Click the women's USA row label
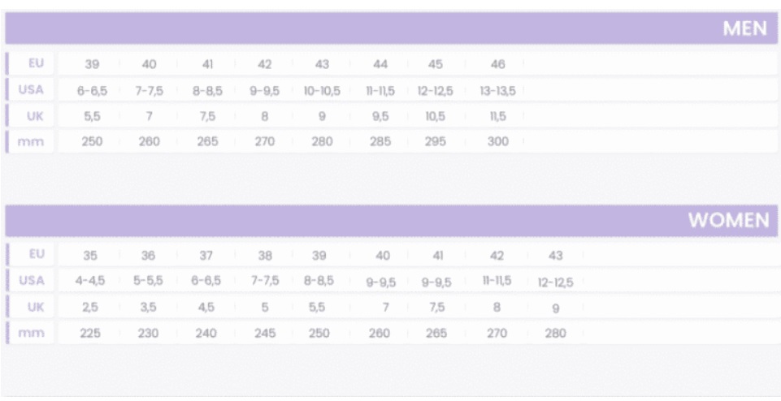 (32, 281)
